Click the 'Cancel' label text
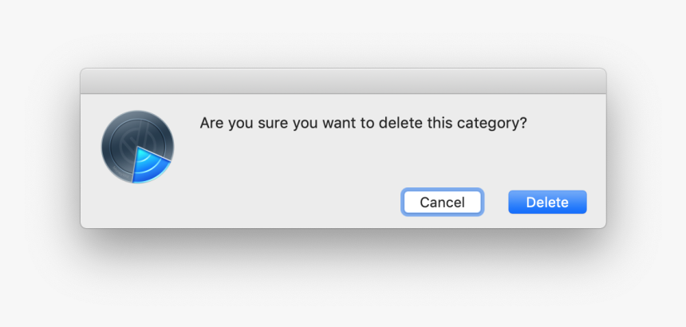Image resolution: width=686 pixels, height=327 pixels. tap(443, 203)
